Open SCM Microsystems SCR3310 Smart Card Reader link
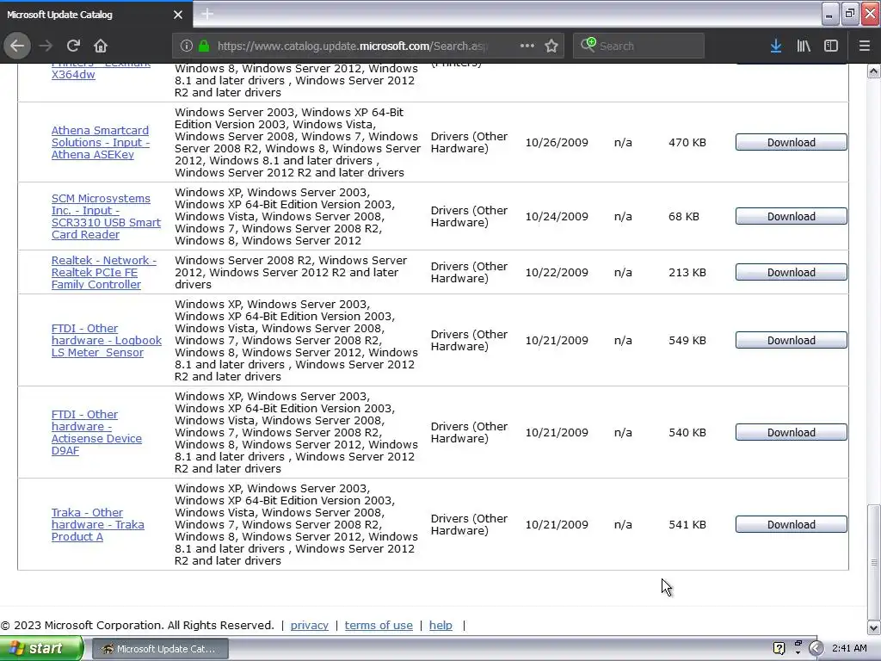 pyautogui.click(x=106, y=216)
